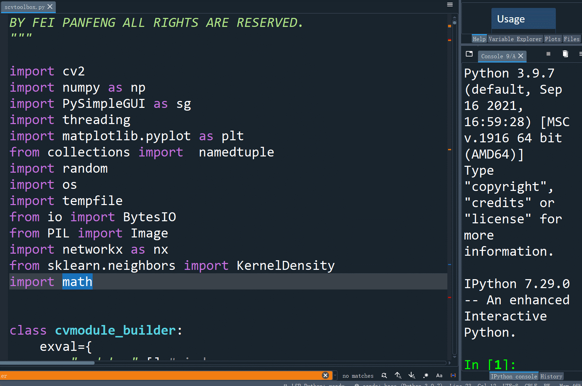Open editor pane hamburger menu
Image resolution: width=582 pixels, height=386 pixels.
coord(450,4)
